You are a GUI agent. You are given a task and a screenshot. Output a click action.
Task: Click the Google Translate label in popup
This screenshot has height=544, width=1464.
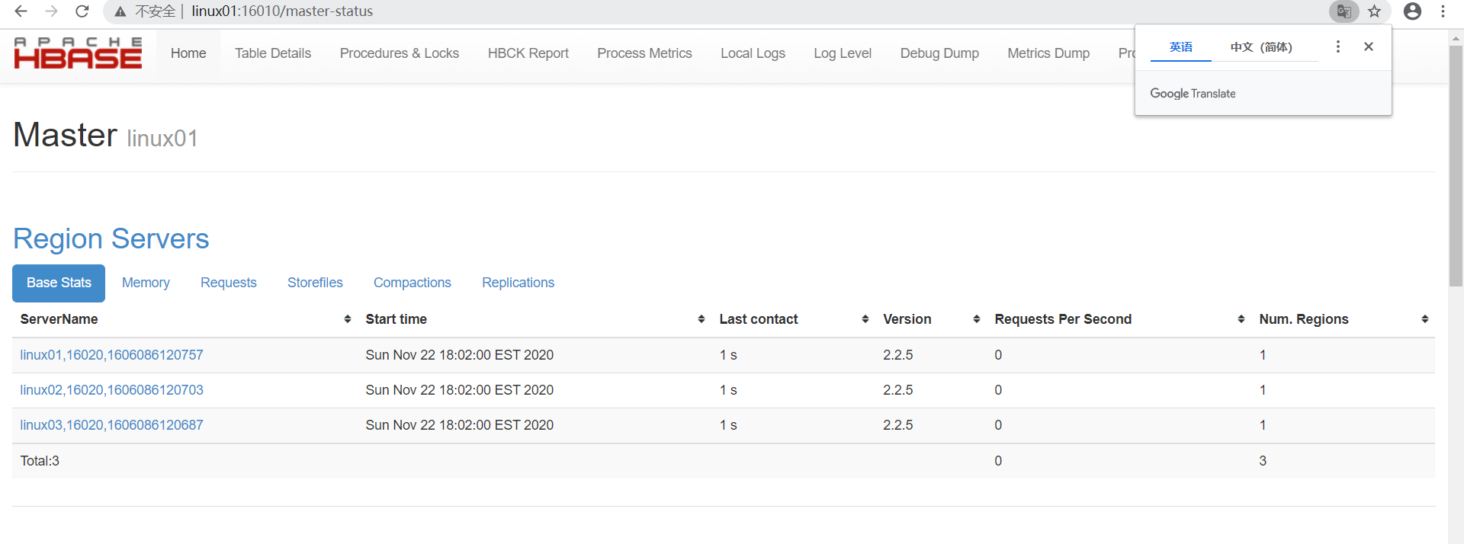[1193, 94]
